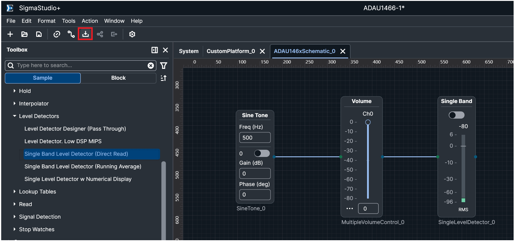This screenshot has height=242, width=516.
Task: Click Volume block output pin
Action: click(x=383, y=157)
